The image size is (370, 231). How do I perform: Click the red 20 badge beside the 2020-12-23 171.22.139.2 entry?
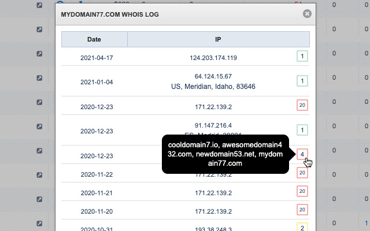pyautogui.click(x=302, y=105)
